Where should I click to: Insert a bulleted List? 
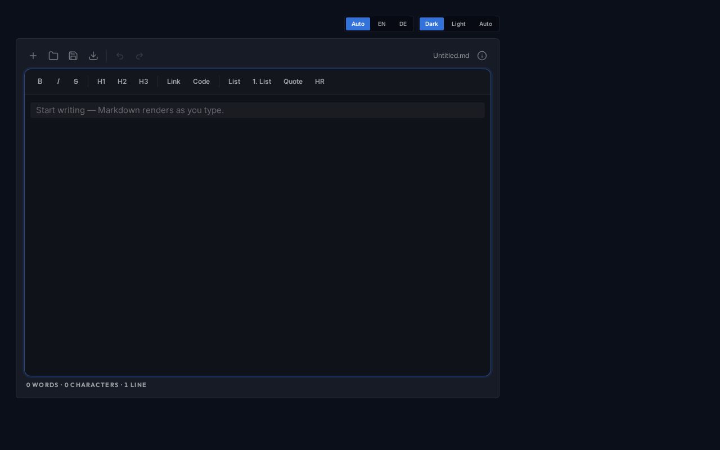click(x=234, y=82)
